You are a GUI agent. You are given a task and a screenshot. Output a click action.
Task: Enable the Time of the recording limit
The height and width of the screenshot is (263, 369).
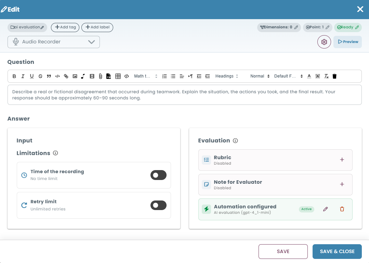pyautogui.click(x=158, y=175)
